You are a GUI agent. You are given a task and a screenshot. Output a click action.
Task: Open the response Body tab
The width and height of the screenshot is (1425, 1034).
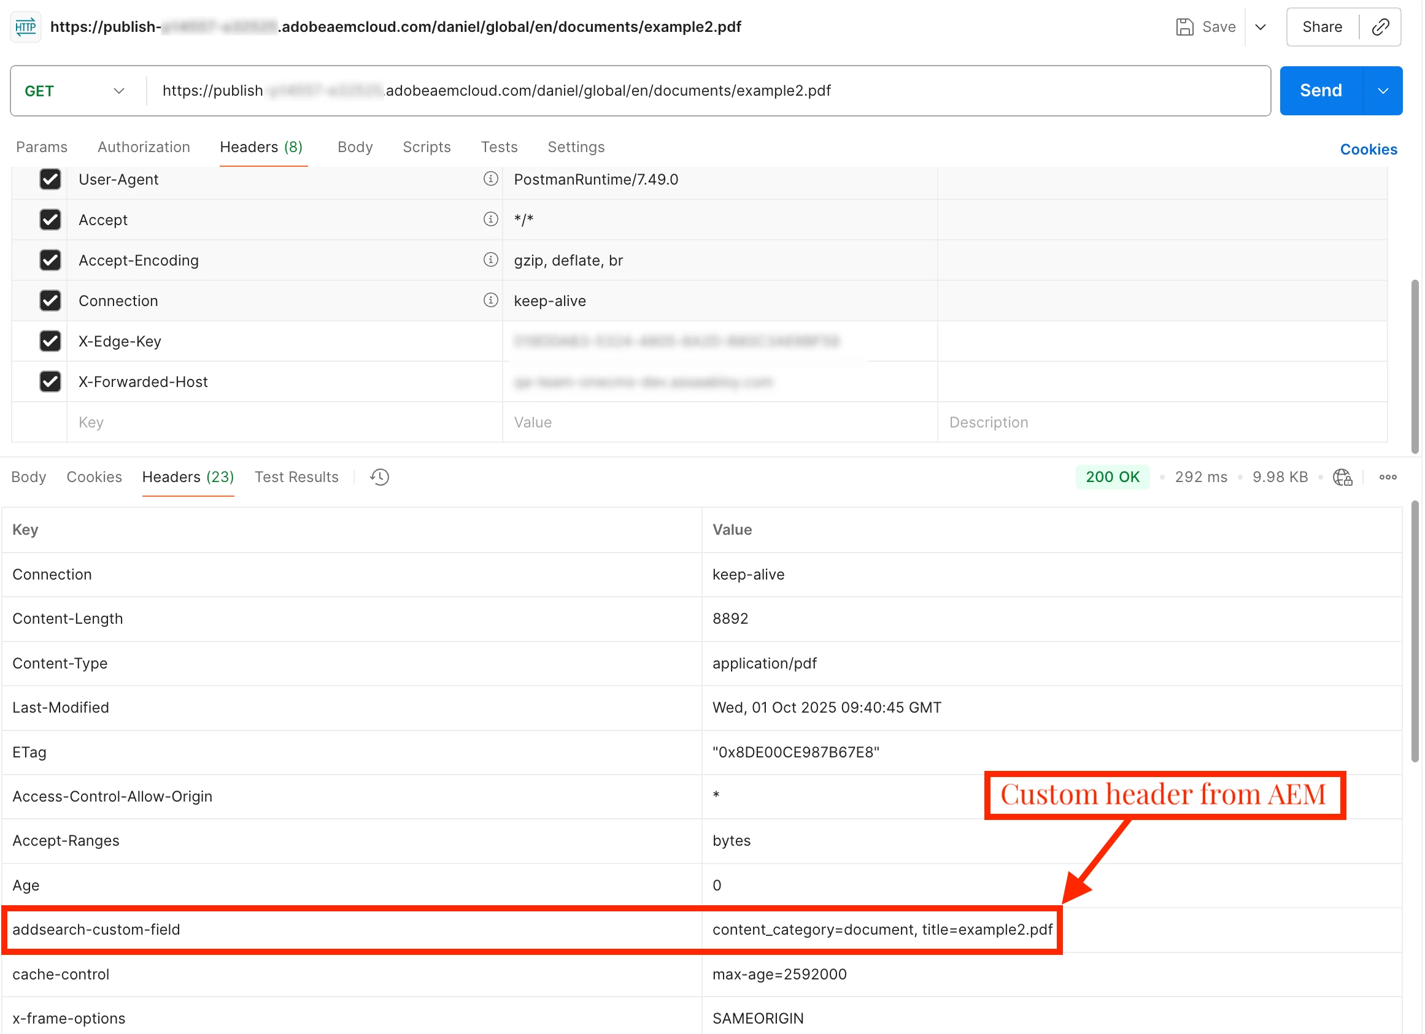[x=29, y=477]
